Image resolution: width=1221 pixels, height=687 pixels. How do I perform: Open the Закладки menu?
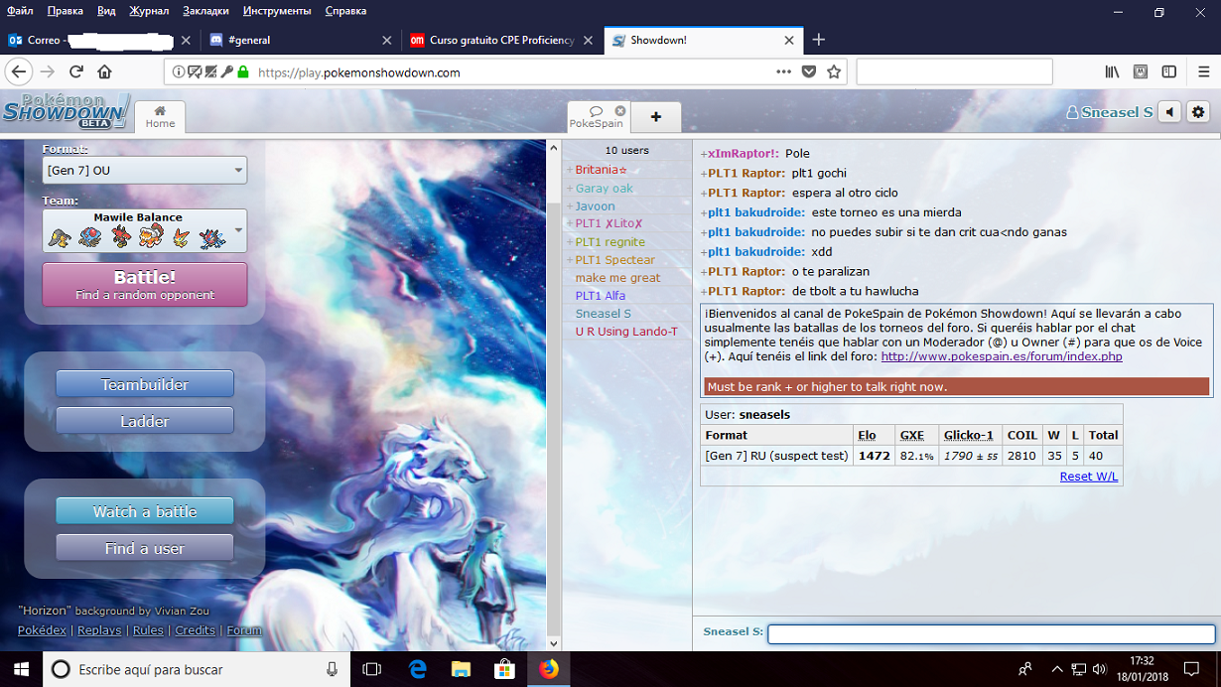click(x=206, y=11)
